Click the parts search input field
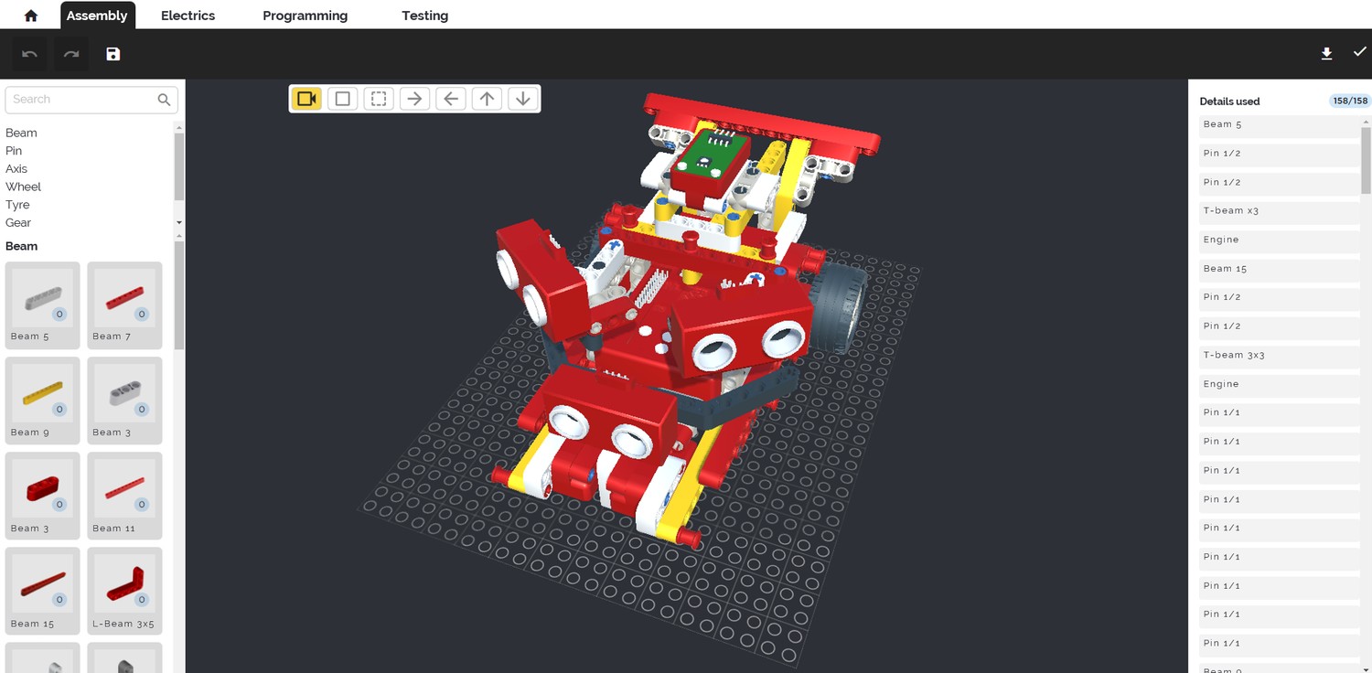The width and height of the screenshot is (1372, 673). (x=82, y=100)
